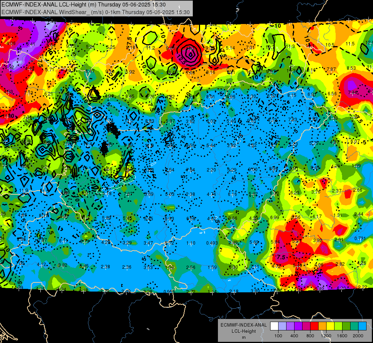The height and width of the screenshot is (343, 373).
Task: Click the grid value '8.53'
Action: (351, 68)
